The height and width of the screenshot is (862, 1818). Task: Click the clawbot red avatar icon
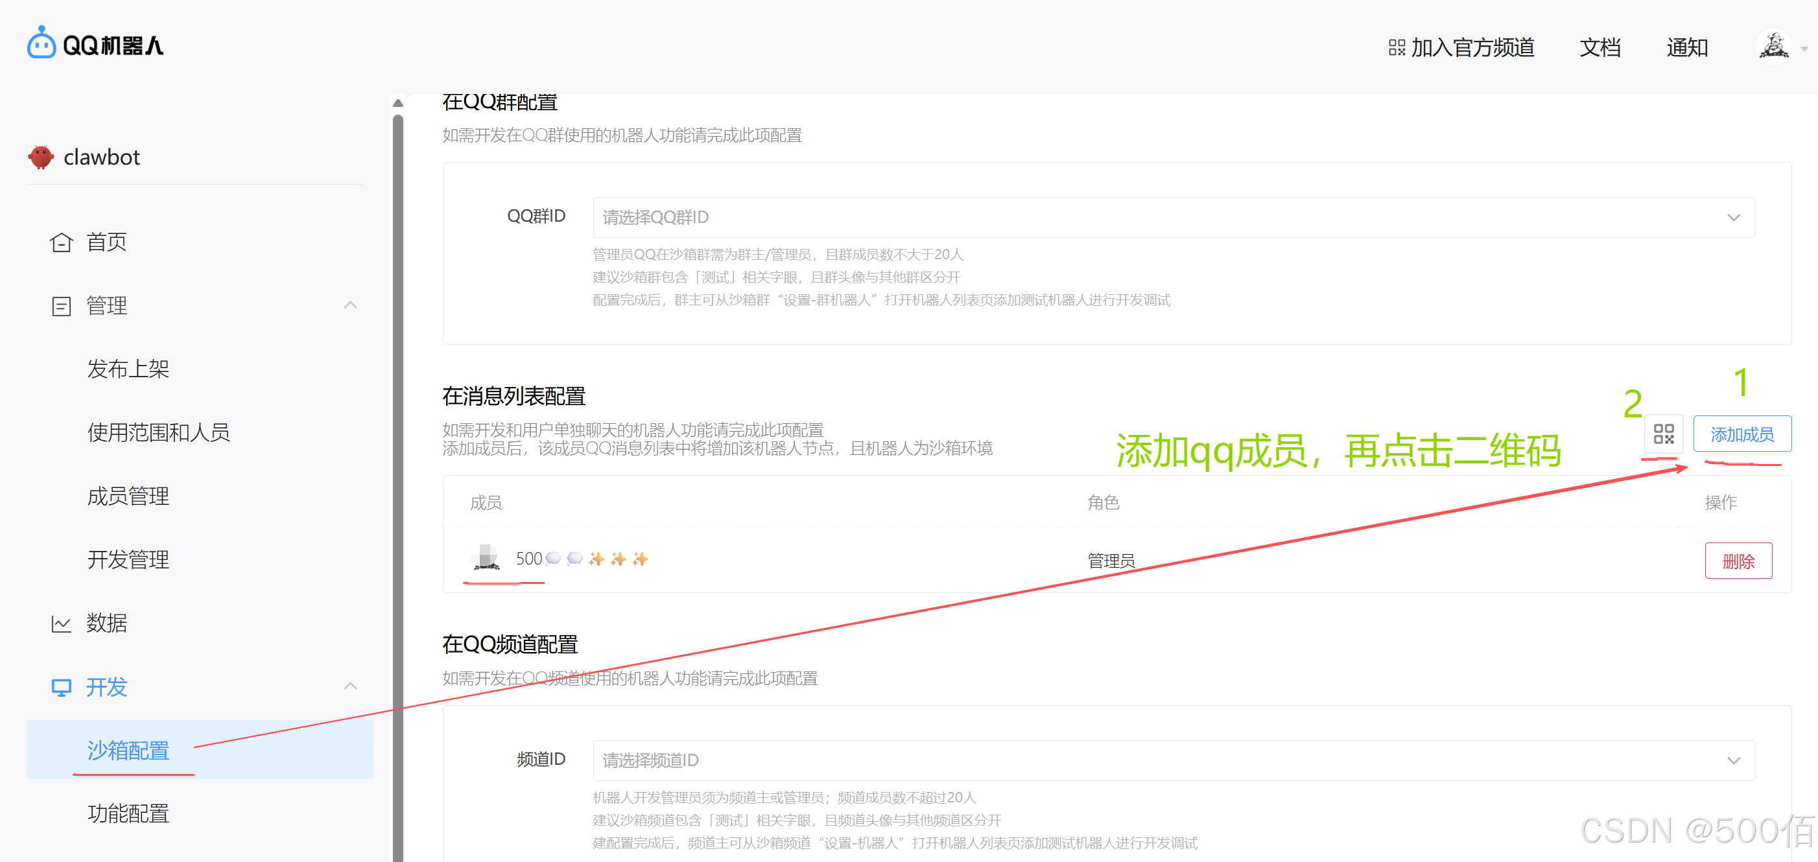[x=41, y=157]
